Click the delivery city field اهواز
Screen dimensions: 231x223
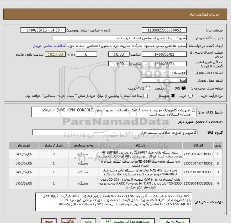pos(164,80)
